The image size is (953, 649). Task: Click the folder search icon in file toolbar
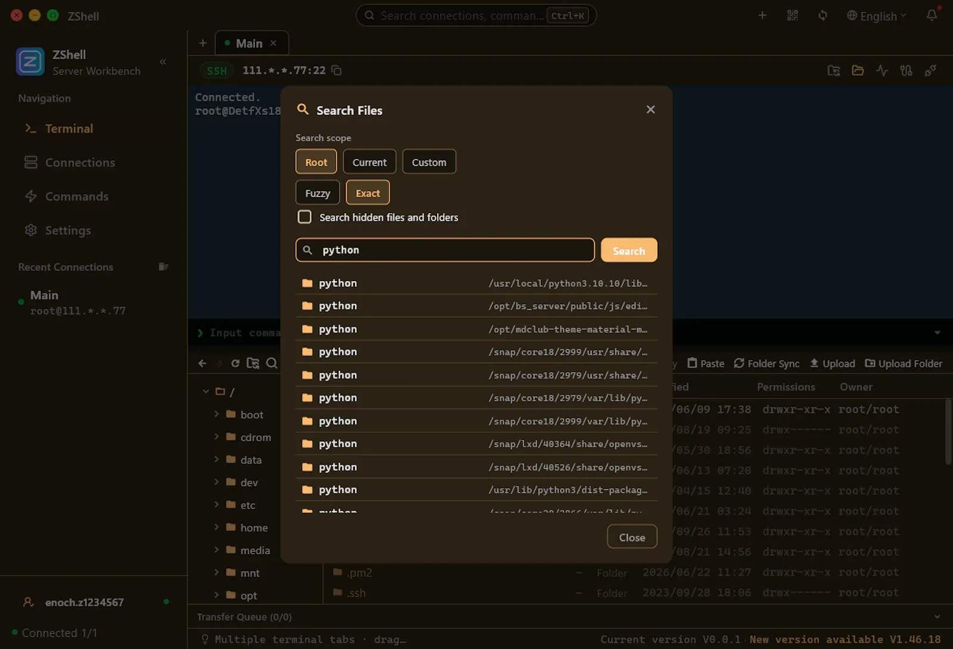253,363
